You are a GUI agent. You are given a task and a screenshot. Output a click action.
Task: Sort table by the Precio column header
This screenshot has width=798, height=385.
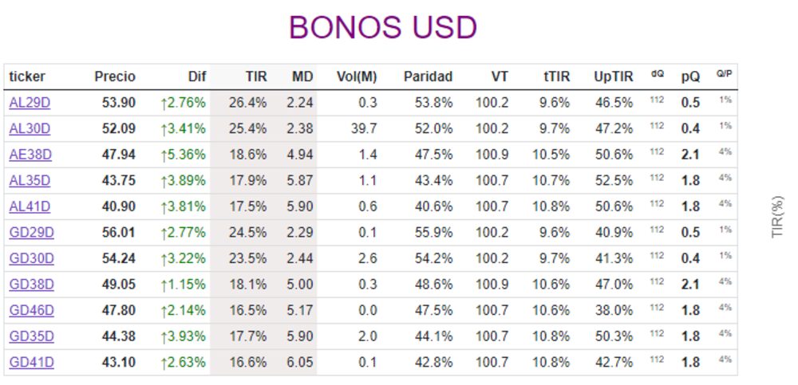(x=115, y=77)
